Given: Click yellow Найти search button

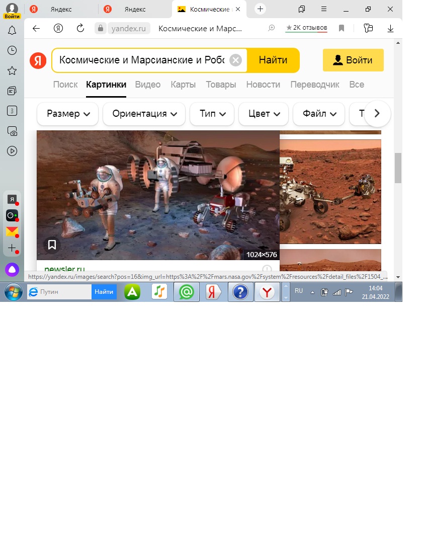Looking at the screenshot, I should 273,60.
